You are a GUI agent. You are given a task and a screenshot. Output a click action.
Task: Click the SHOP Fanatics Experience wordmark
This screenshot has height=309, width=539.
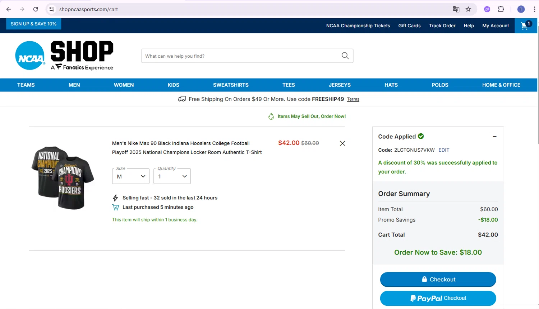click(82, 56)
